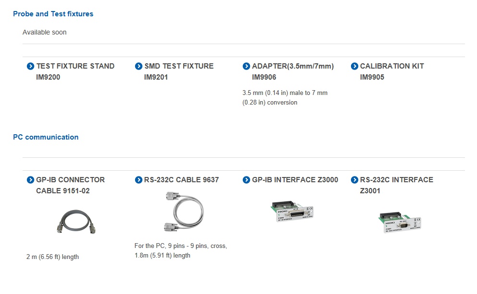This screenshot has width=477, height=294.
Task: Click arrow icon beside TEST FIXTURE STAND
Action: tap(30, 66)
